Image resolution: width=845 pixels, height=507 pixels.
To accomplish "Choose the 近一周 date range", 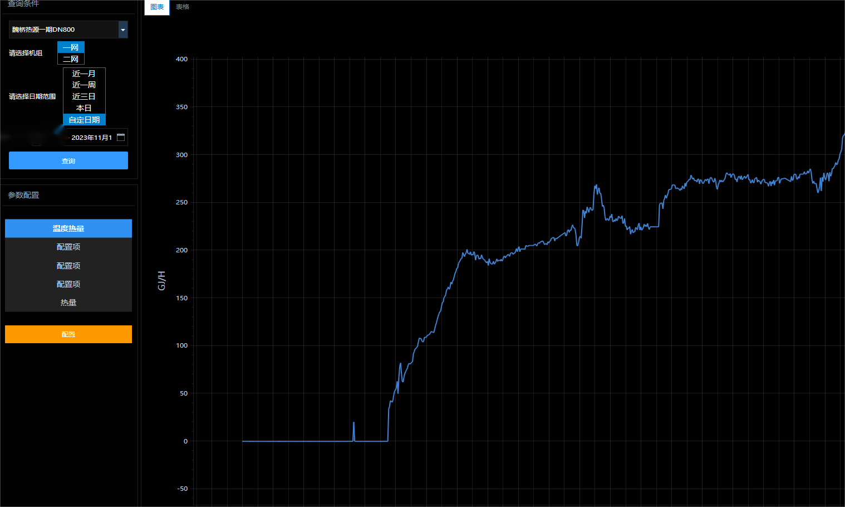I will point(84,85).
